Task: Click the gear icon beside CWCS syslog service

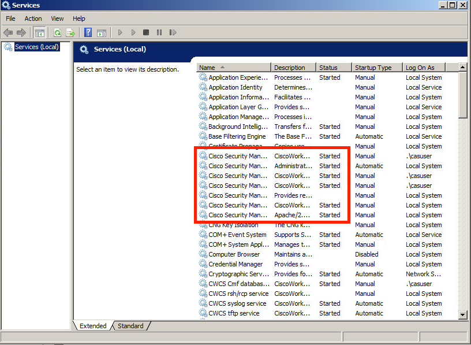Action: (x=203, y=303)
